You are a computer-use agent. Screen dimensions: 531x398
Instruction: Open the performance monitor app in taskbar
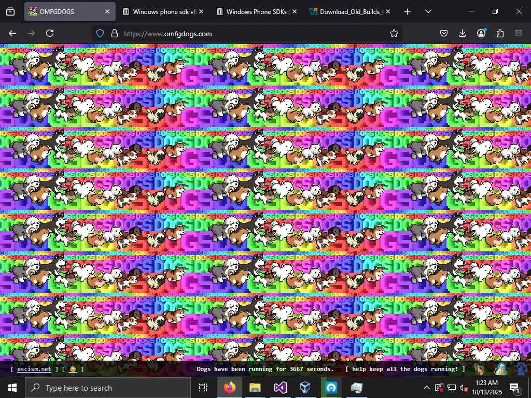pyautogui.click(x=356, y=388)
